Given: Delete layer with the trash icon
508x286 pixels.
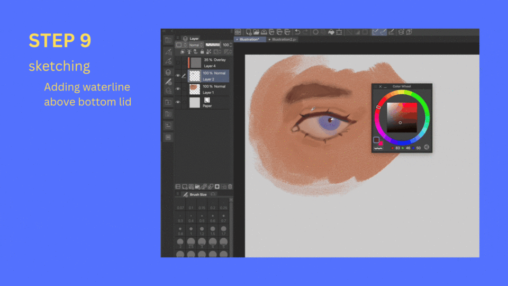Looking at the screenshot, I should (230, 186).
